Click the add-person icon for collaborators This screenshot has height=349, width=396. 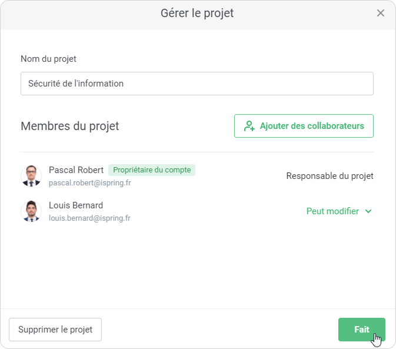pyautogui.click(x=249, y=126)
